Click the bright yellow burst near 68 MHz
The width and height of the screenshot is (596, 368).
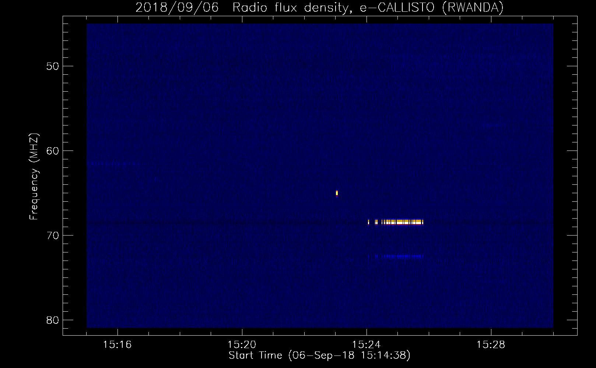click(396, 222)
